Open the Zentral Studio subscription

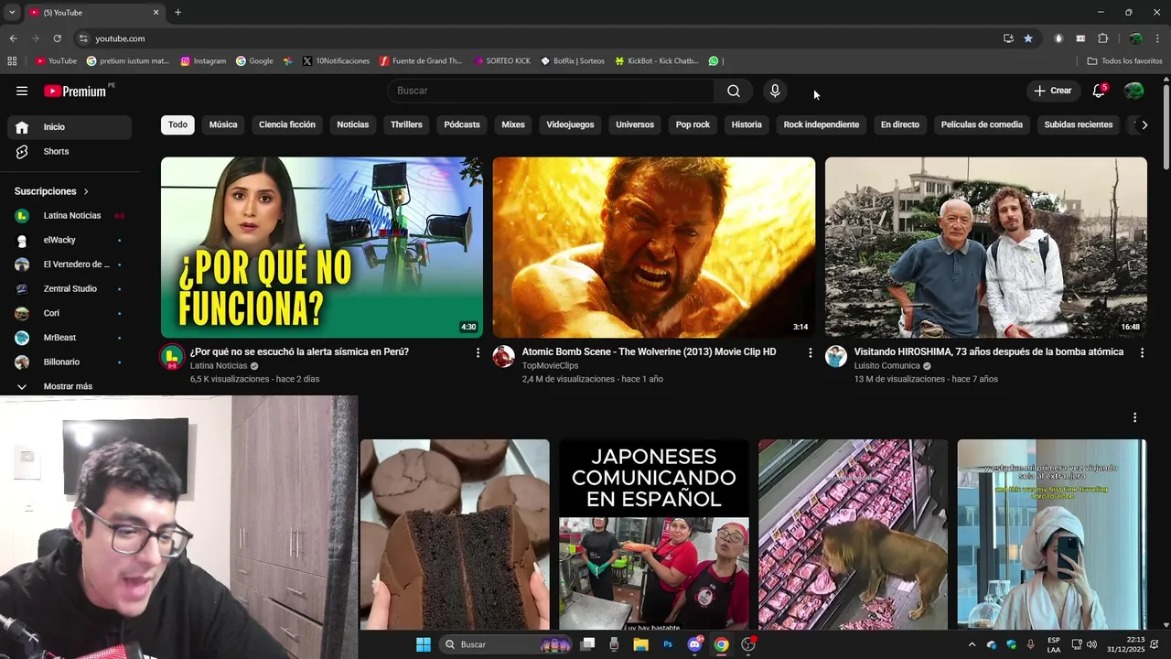70,289
